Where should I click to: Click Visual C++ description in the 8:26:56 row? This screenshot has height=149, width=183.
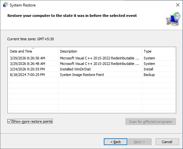99,58
